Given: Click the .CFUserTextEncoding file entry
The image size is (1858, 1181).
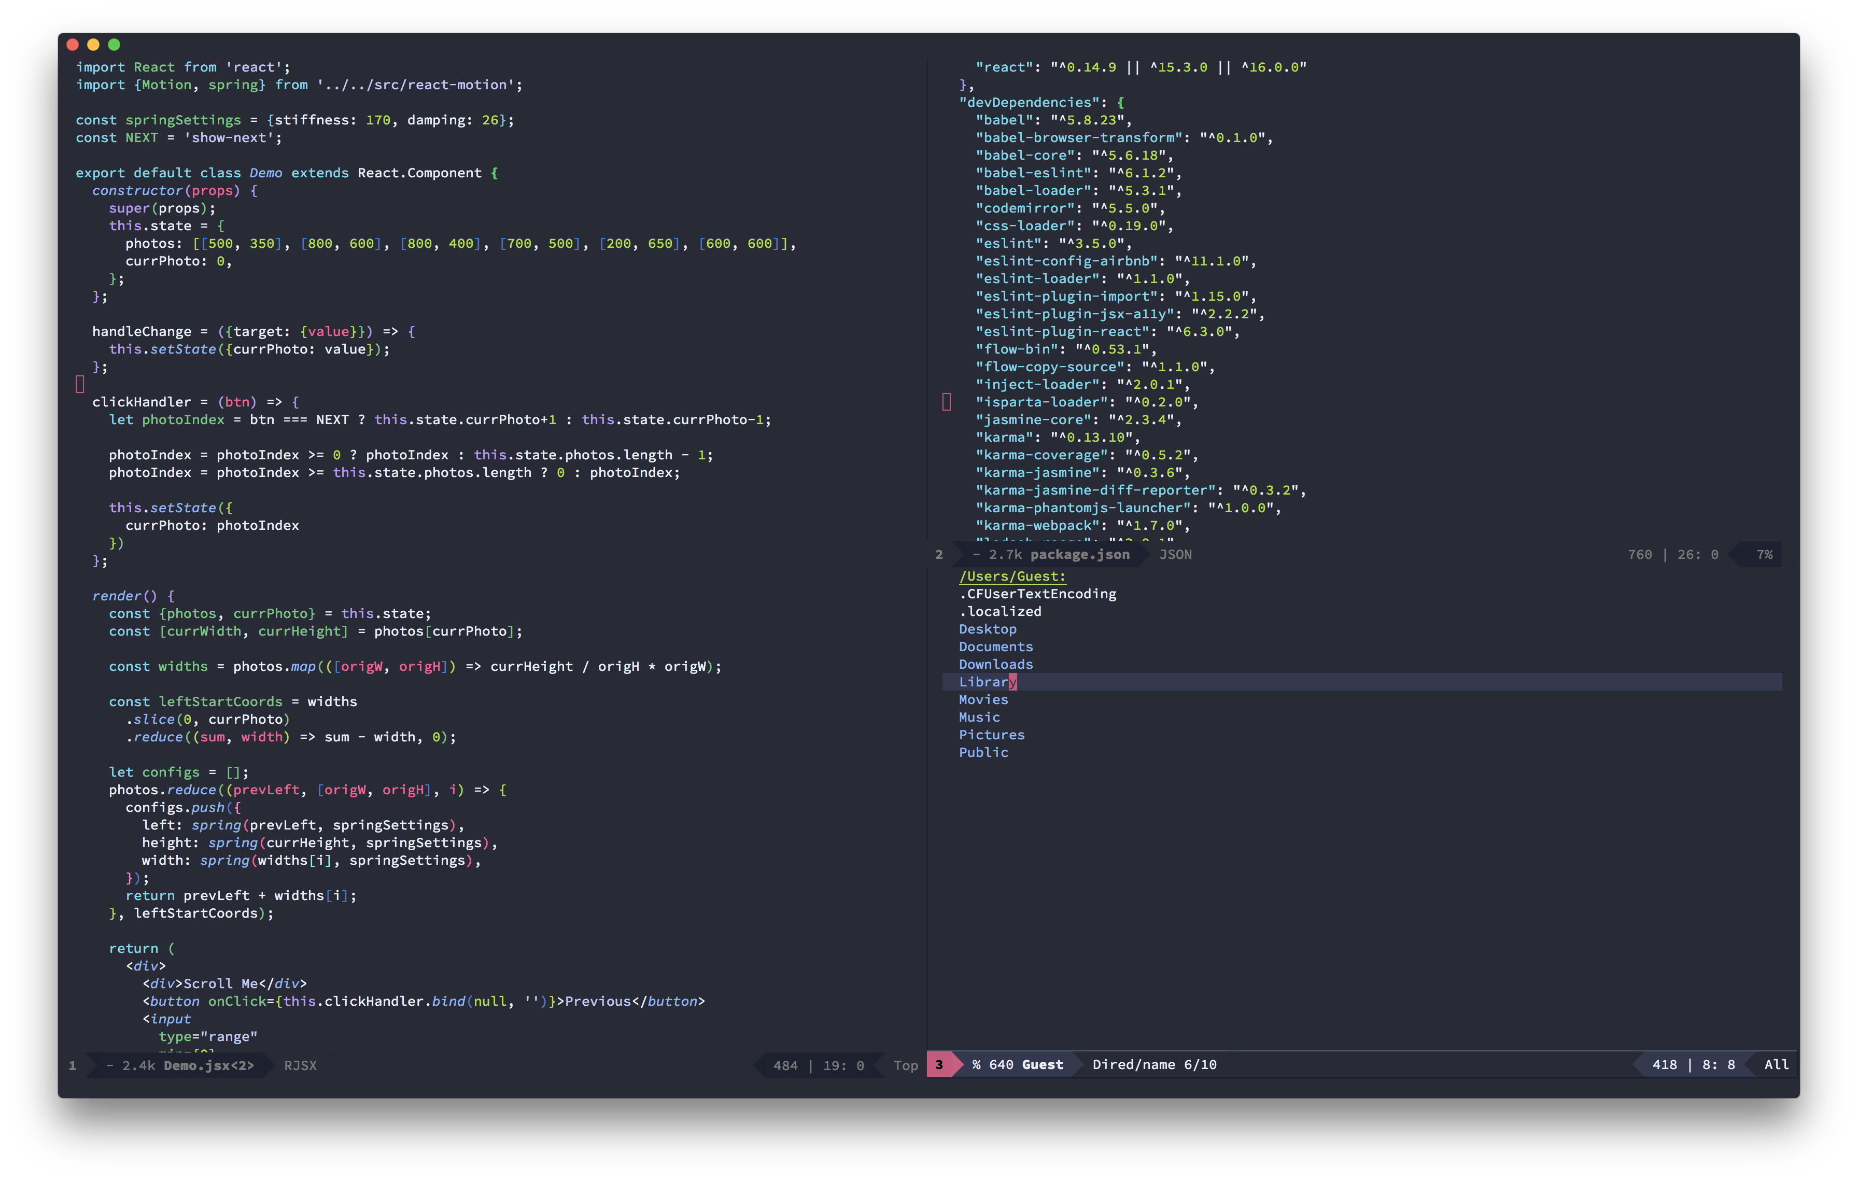Looking at the screenshot, I should [x=1037, y=594].
